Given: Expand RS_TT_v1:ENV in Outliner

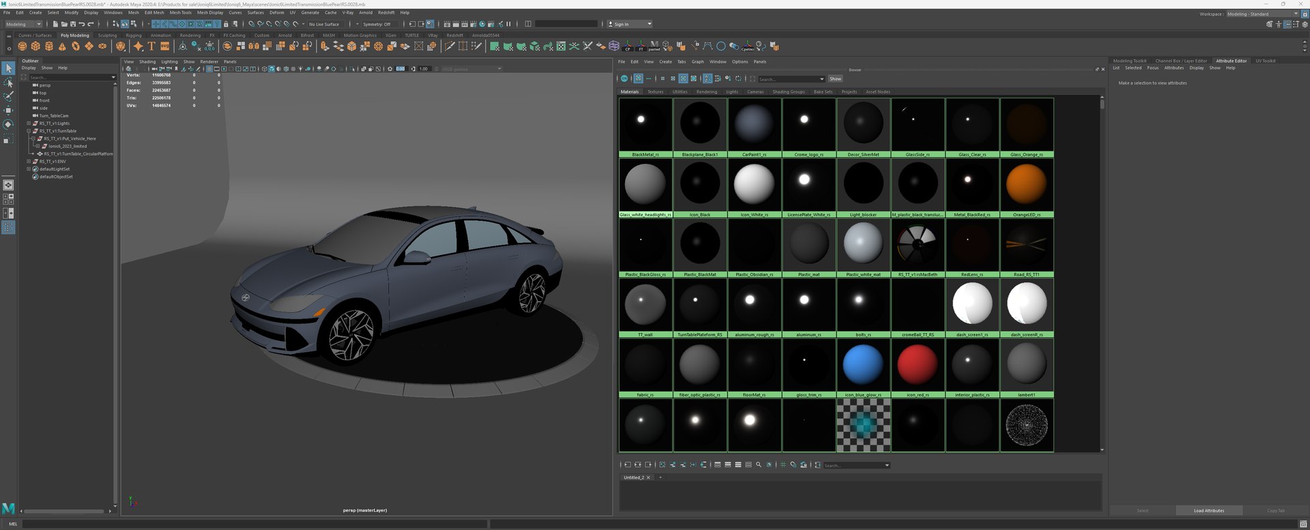Looking at the screenshot, I should click(x=29, y=162).
